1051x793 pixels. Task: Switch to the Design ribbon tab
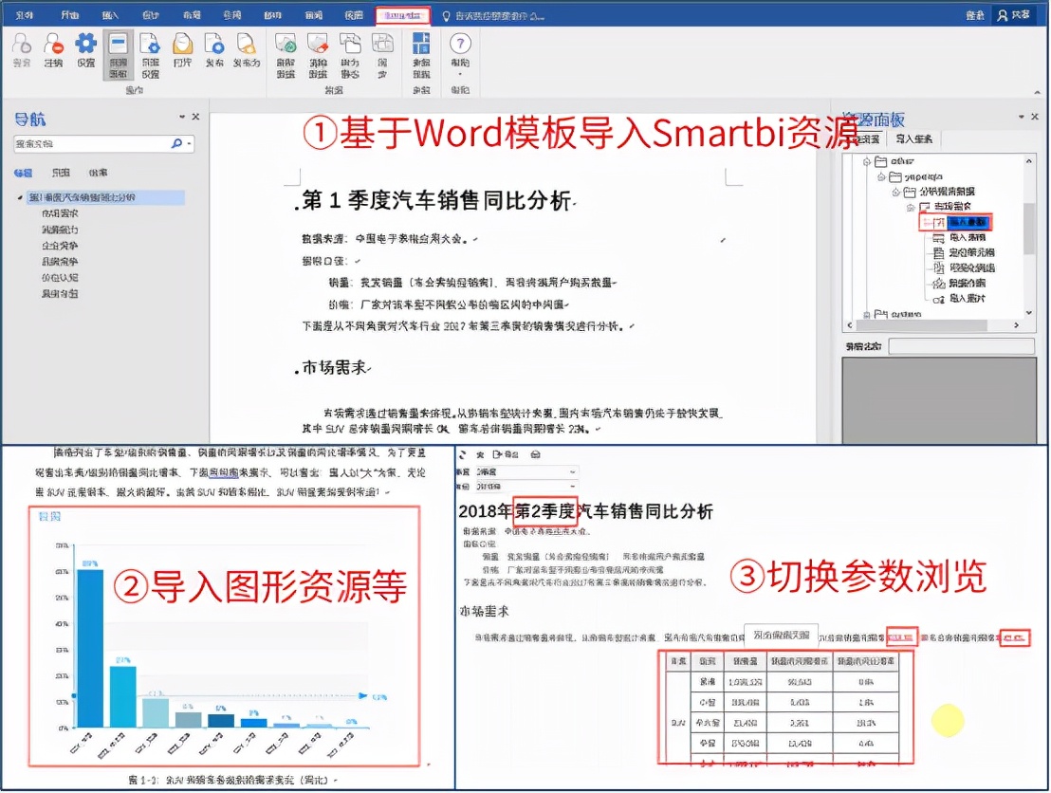click(152, 15)
